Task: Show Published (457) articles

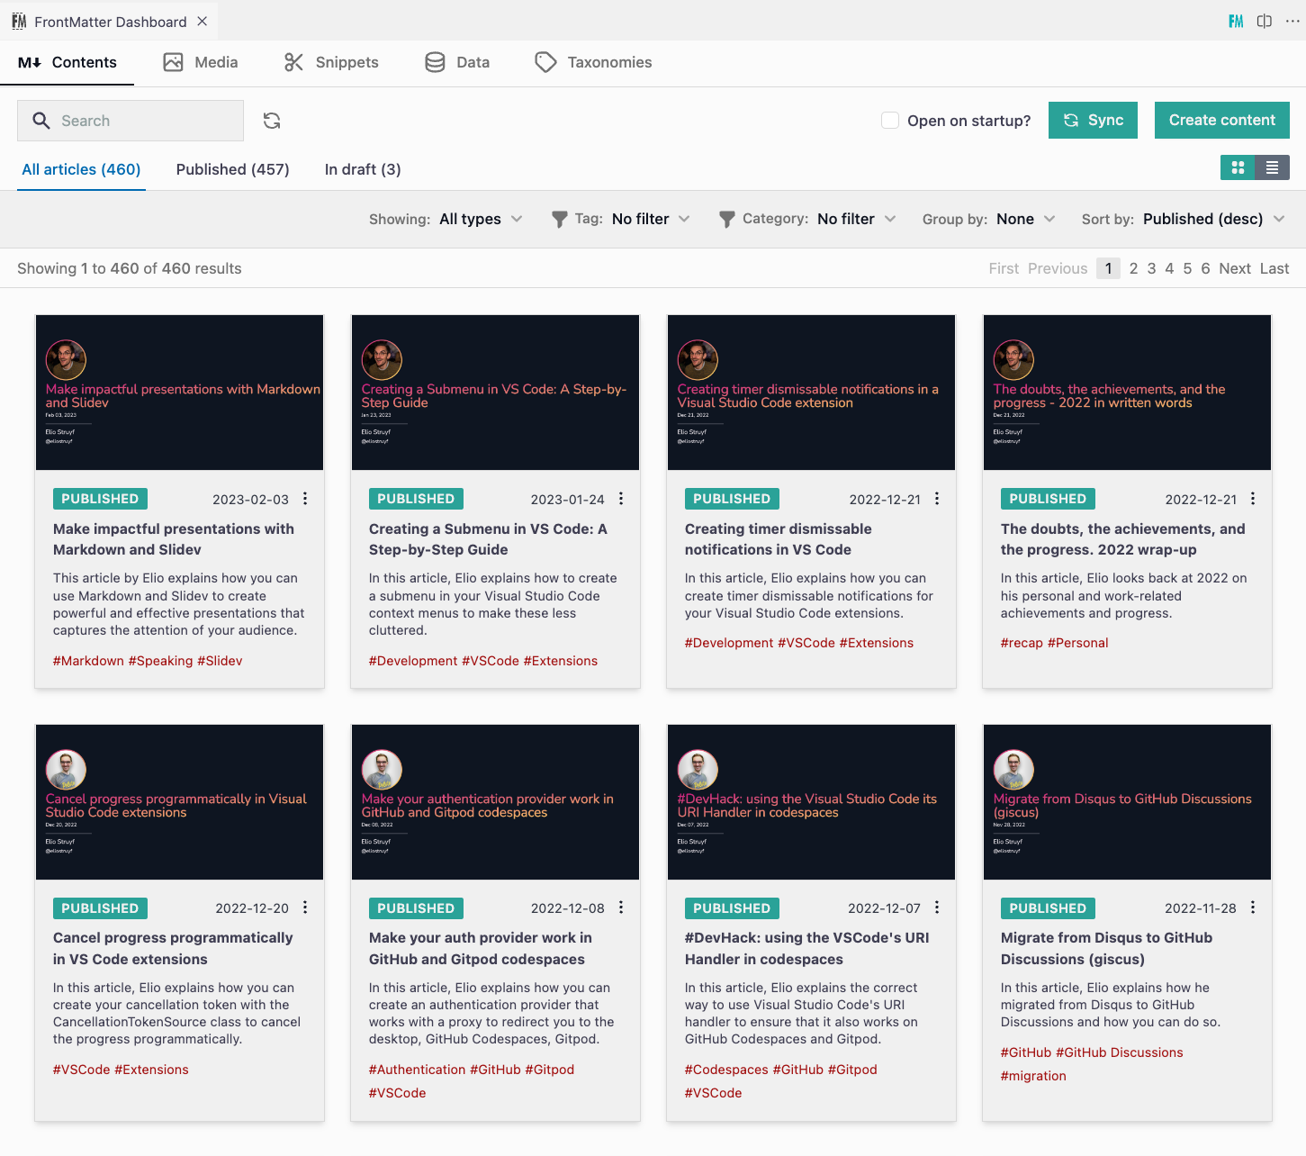Action: (232, 169)
